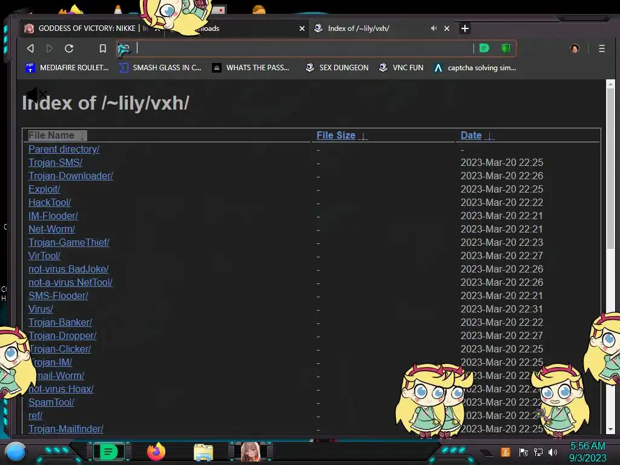
Task: Open the anime character taskbar app
Action: [x=251, y=452]
